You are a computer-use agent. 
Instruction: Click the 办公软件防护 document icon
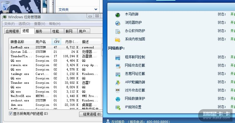coord(118,32)
